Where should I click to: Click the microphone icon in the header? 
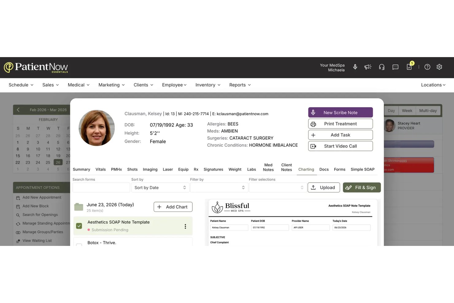tap(355, 67)
